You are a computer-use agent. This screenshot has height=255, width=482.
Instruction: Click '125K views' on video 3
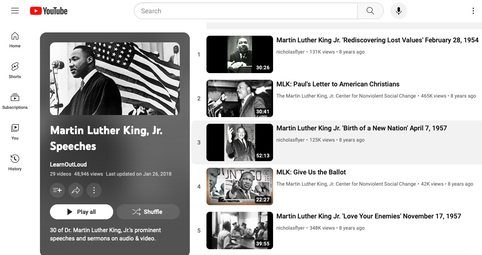[322, 140]
